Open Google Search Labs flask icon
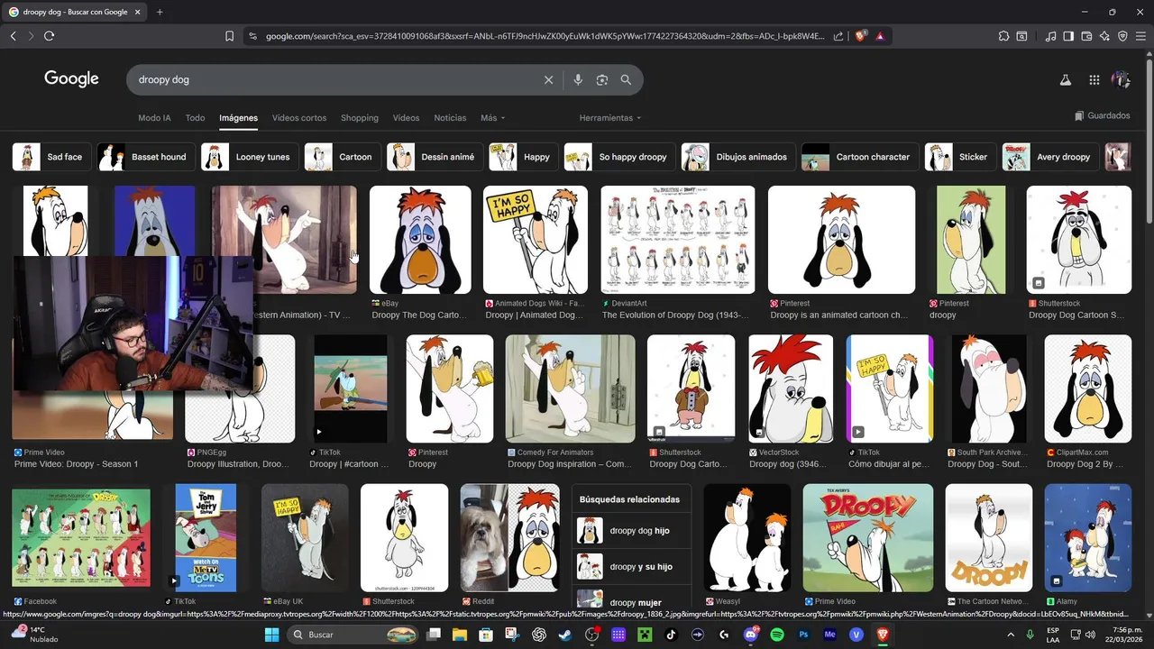1154x649 pixels. tap(1065, 80)
